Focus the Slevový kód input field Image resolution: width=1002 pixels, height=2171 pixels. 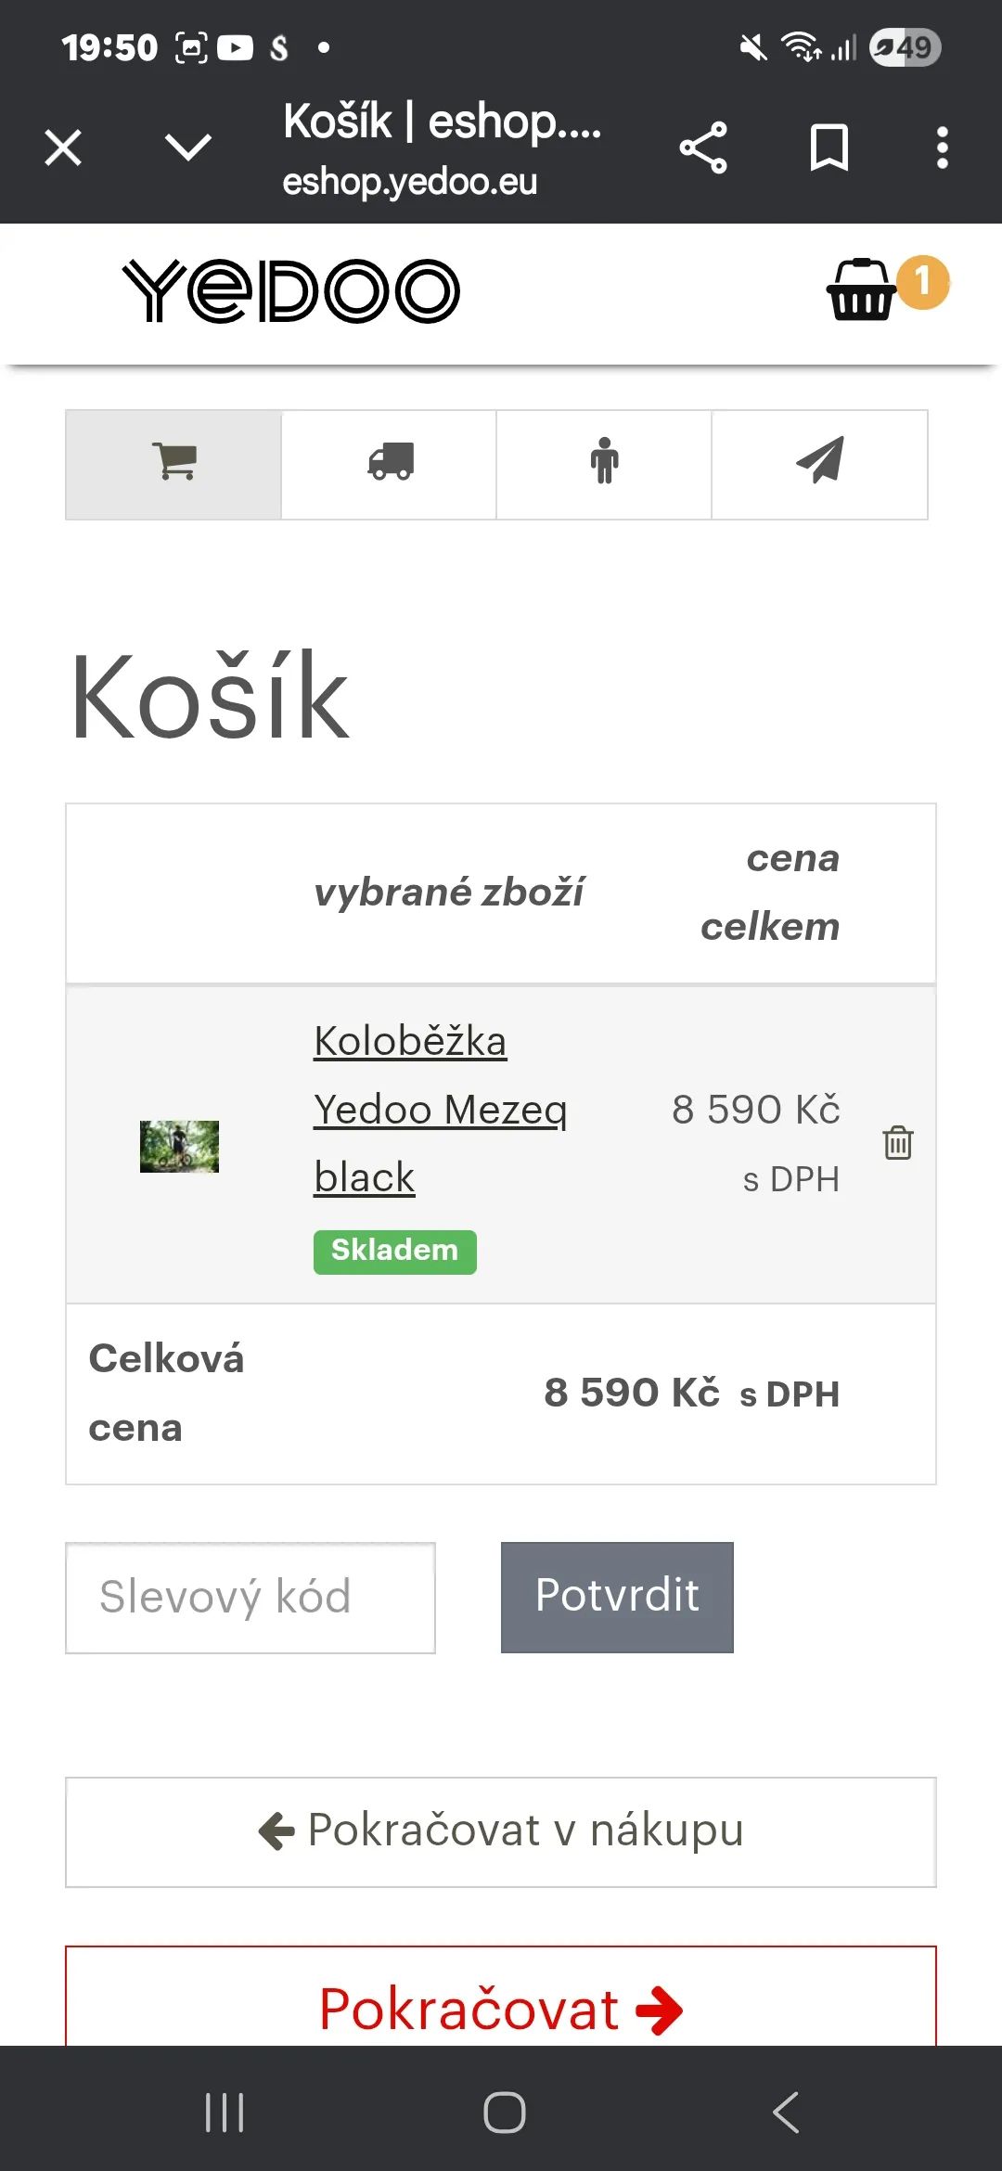(250, 1598)
